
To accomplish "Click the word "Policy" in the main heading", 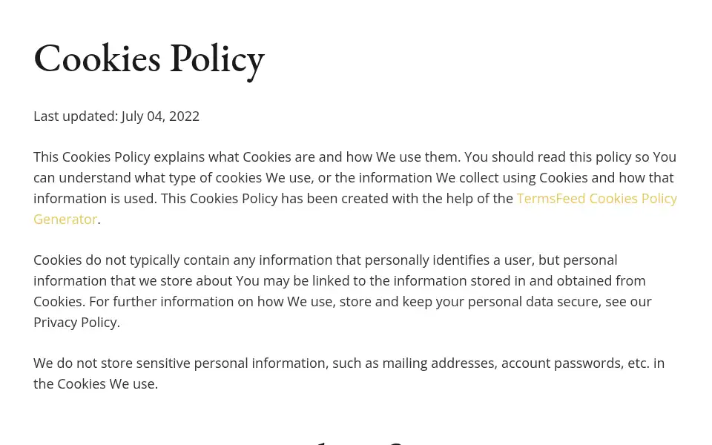I will [217, 60].
